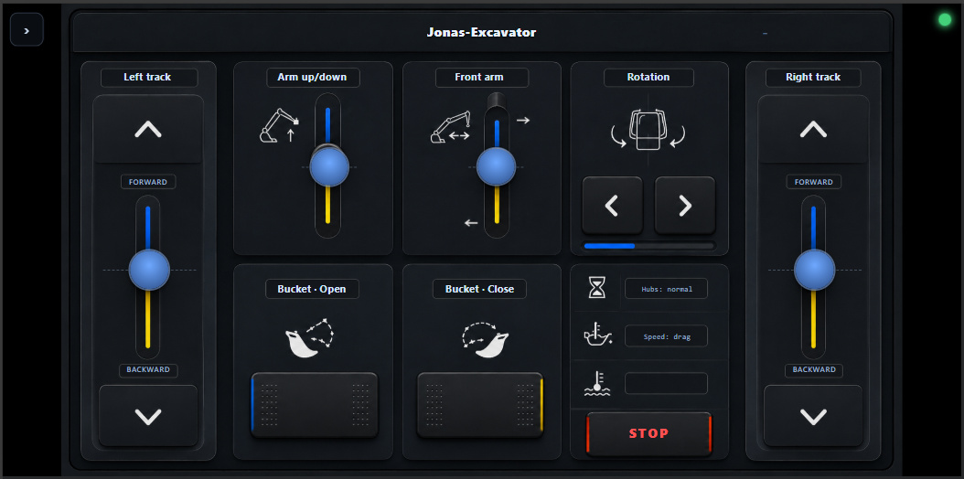
Task: Click the Left track backward down-arrow button
Action: pyautogui.click(x=148, y=416)
